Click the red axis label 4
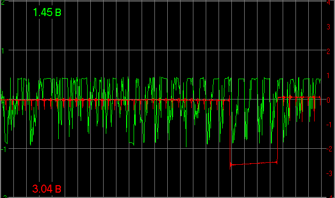Image resolution: width=335 pixels, height=198 pixels. [329, 2]
